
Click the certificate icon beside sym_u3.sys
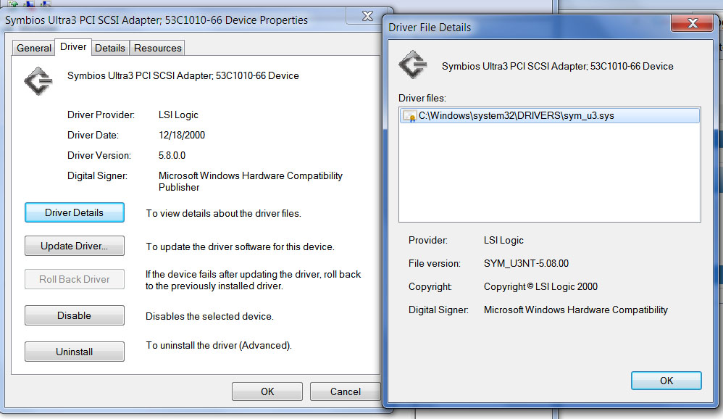pos(409,116)
